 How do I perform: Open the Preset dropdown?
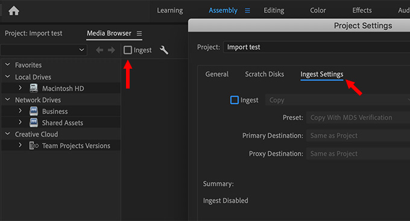(358, 117)
